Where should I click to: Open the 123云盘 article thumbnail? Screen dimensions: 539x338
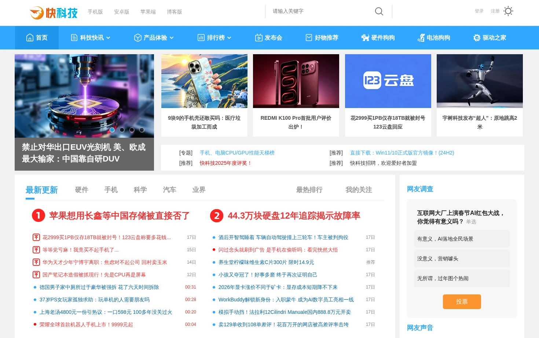click(x=388, y=81)
